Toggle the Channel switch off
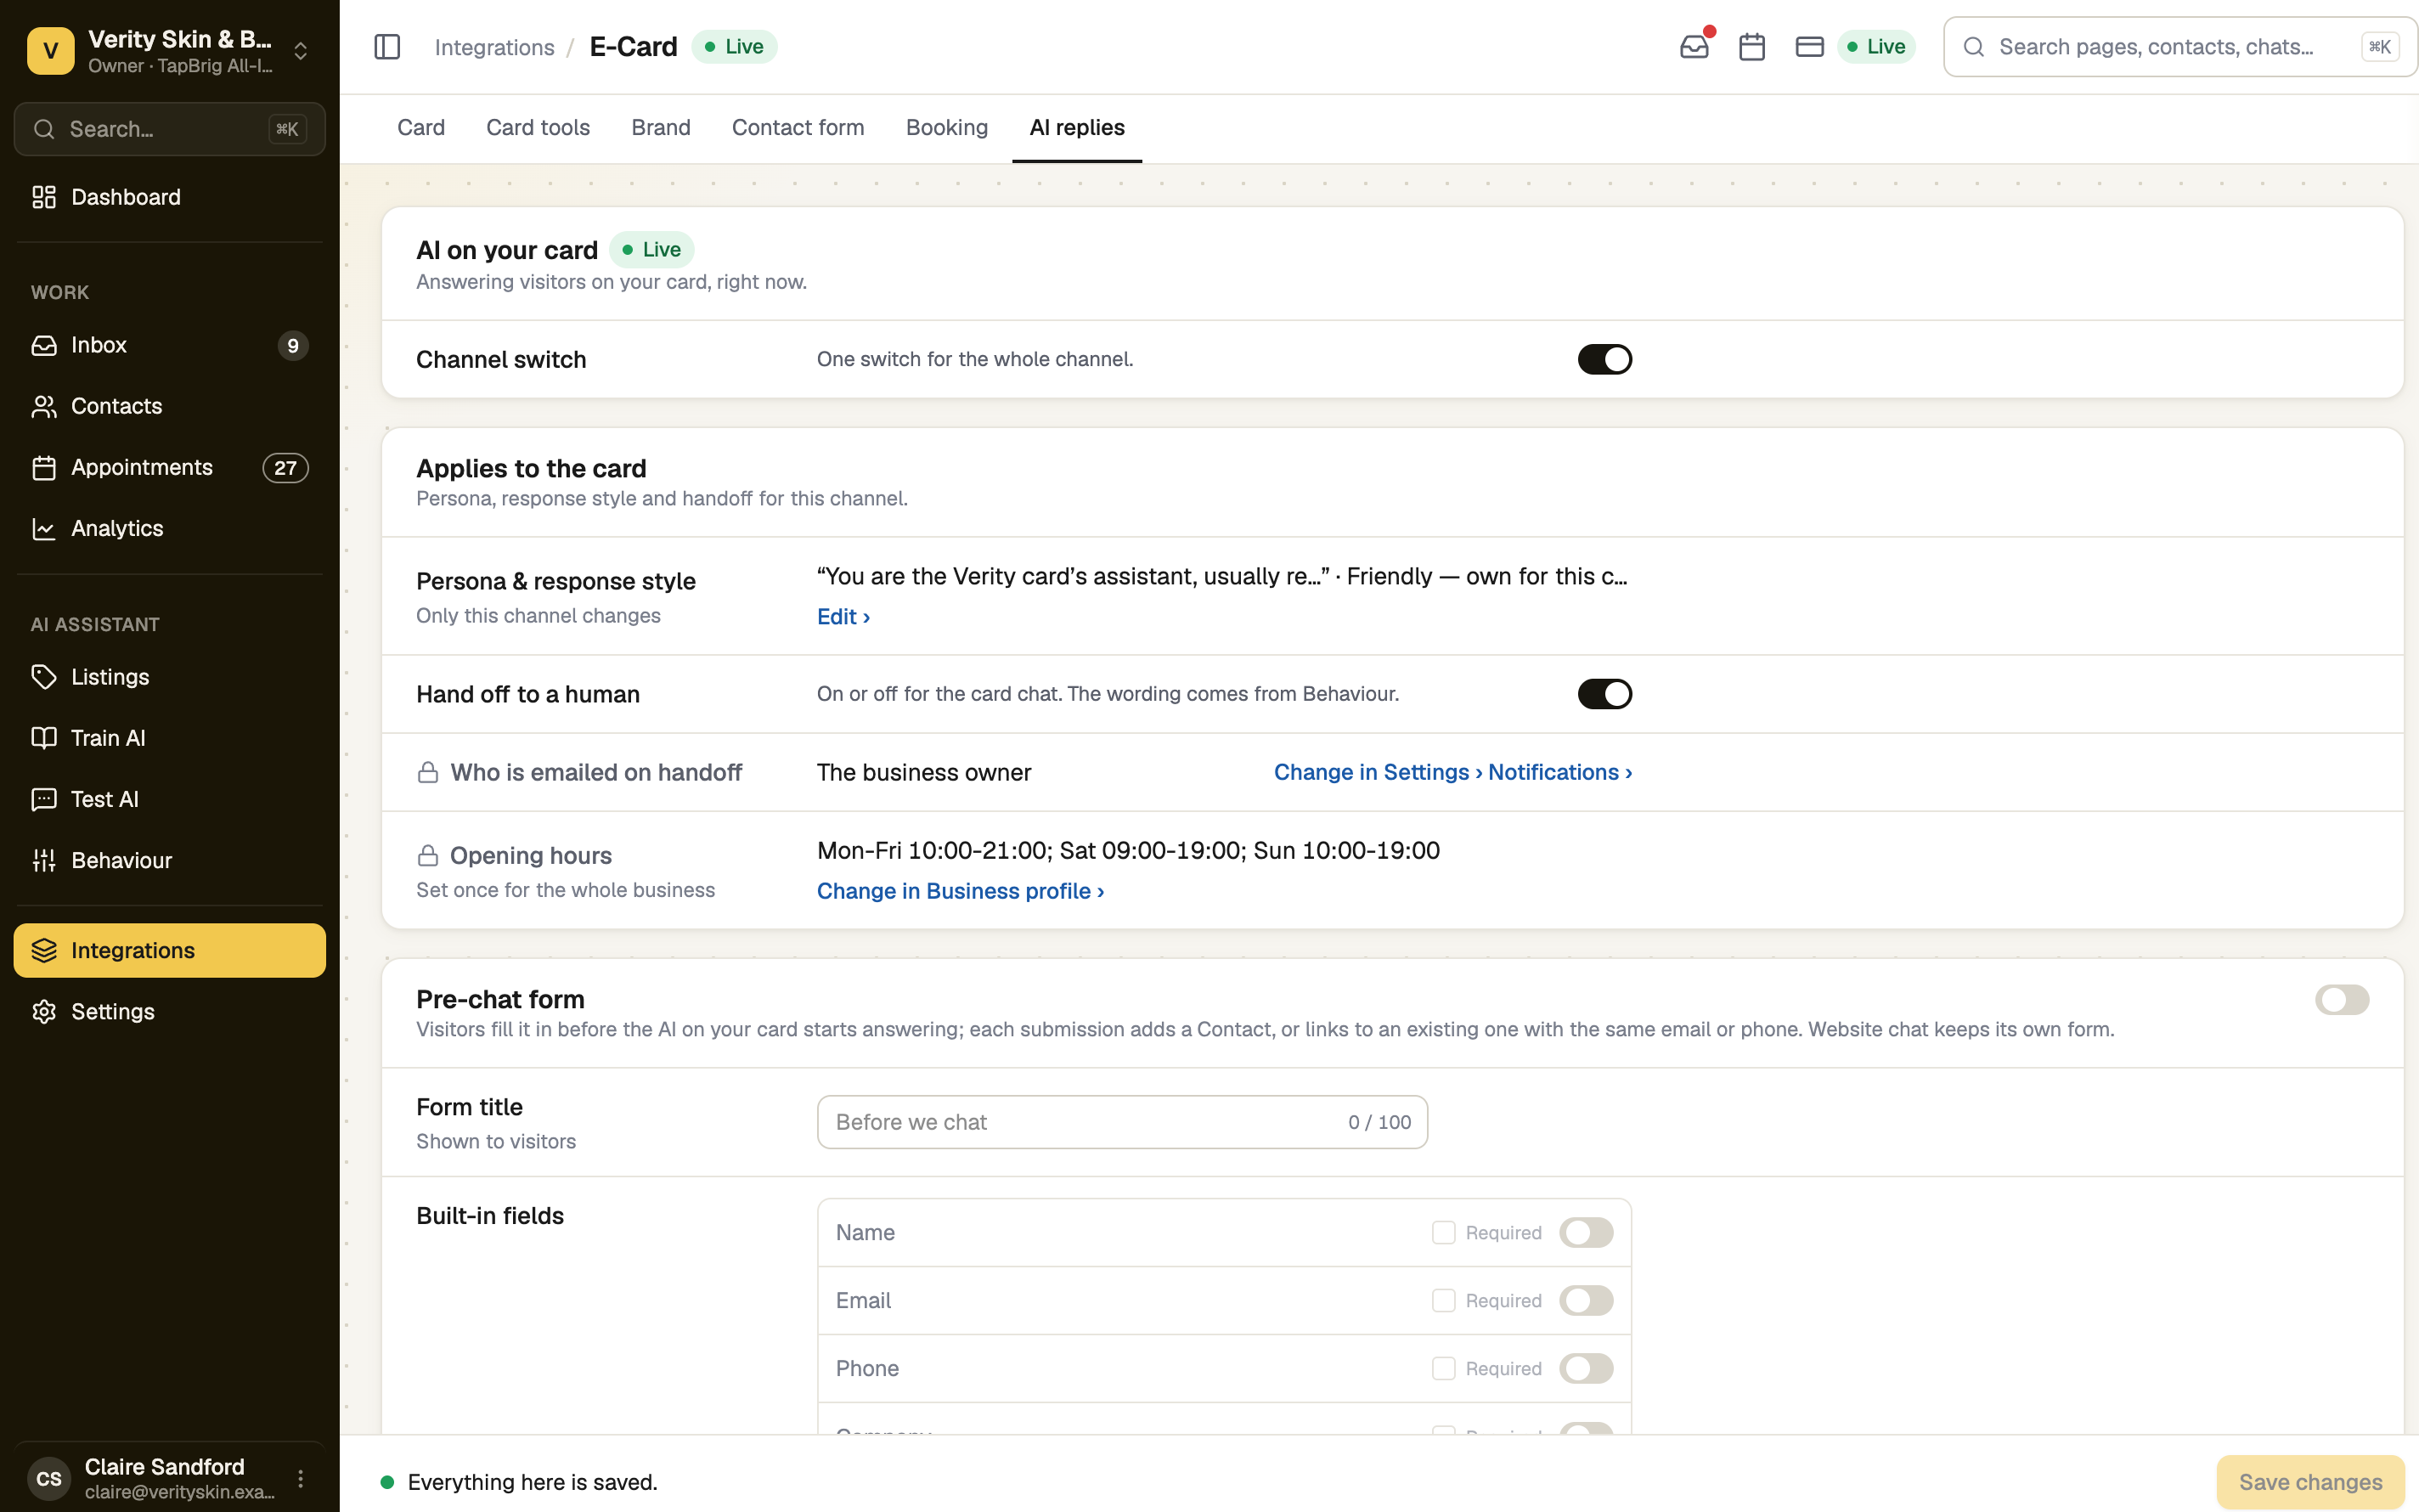The image size is (2419, 1512). click(1604, 359)
